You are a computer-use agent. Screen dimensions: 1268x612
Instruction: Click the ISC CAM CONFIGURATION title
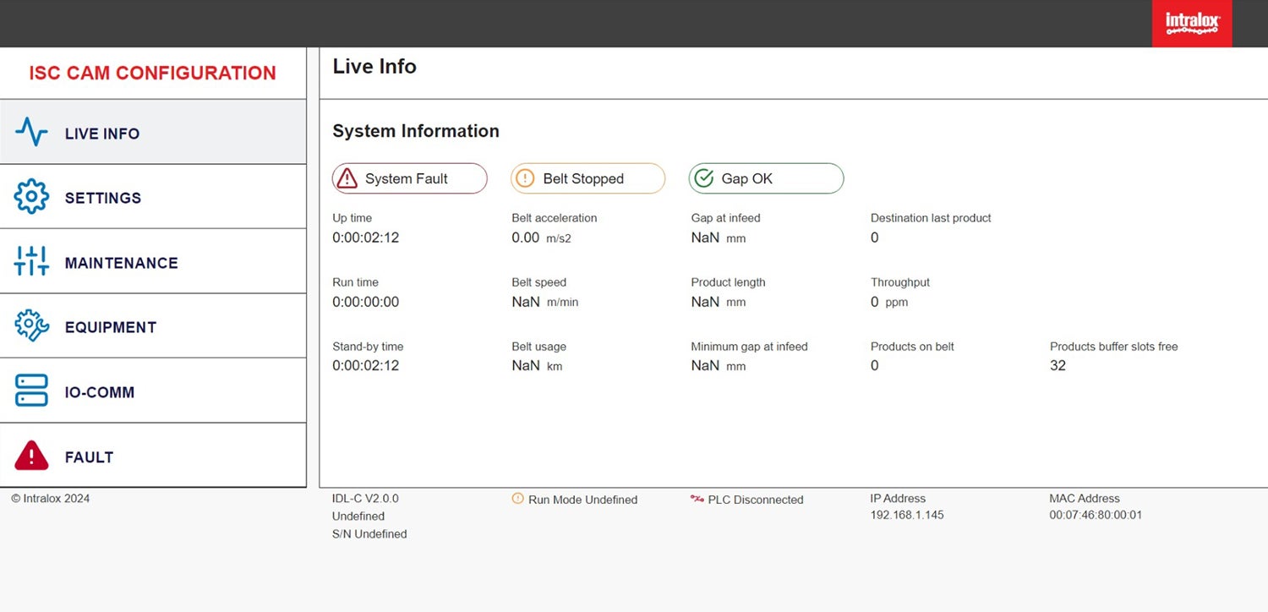(x=152, y=73)
